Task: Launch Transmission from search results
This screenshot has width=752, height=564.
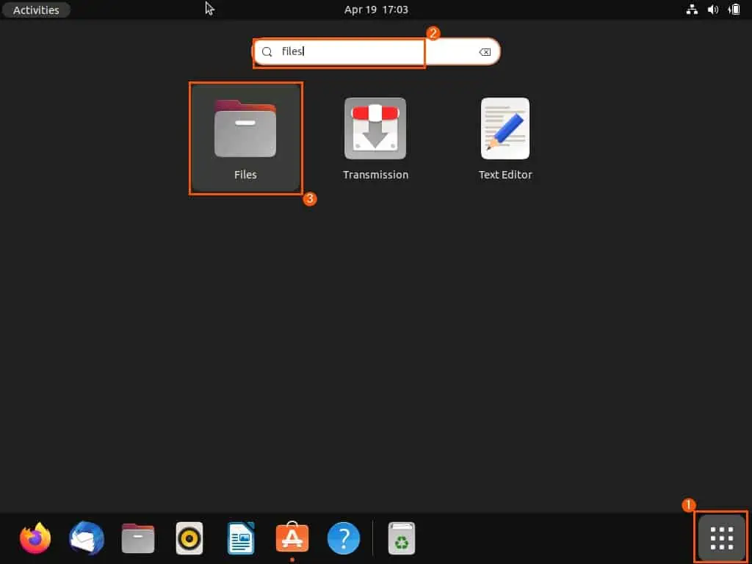Action: pyautogui.click(x=375, y=137)
